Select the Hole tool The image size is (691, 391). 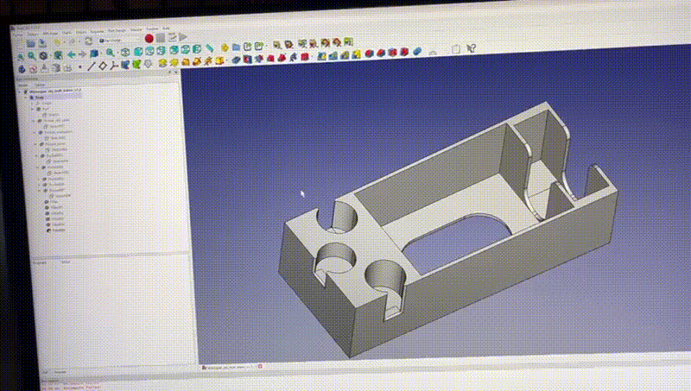[x=248, y=59]
